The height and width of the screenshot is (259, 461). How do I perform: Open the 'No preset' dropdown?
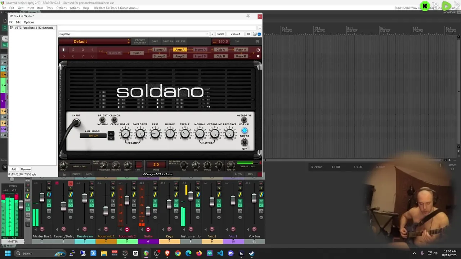134,34
